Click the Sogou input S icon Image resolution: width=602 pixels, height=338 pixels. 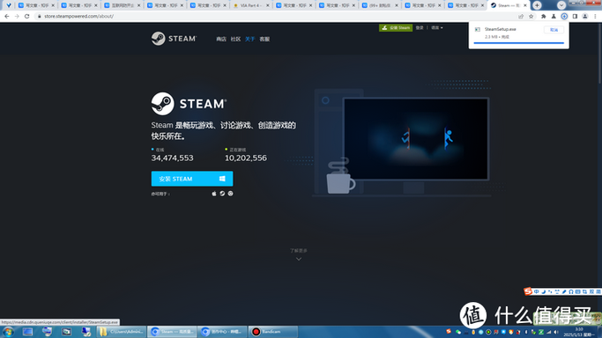528,291
